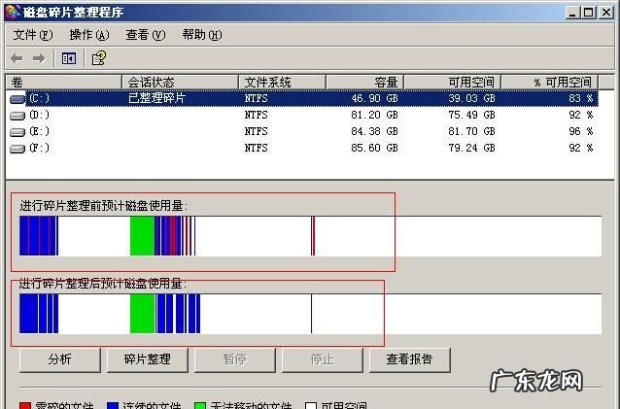
Task: Click the 96 % free cell
Action: click(581, 131)
